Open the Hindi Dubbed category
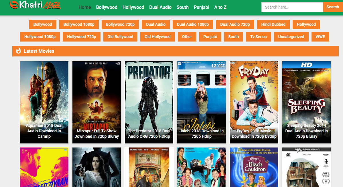The image size is (343, 187). tap(273, 24)
